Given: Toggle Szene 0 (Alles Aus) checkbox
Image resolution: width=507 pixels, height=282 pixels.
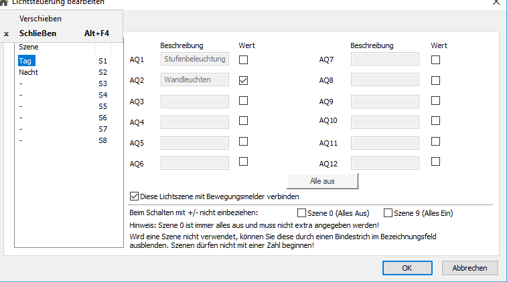Looking at the screenshot, I should (x=301, y=213).
